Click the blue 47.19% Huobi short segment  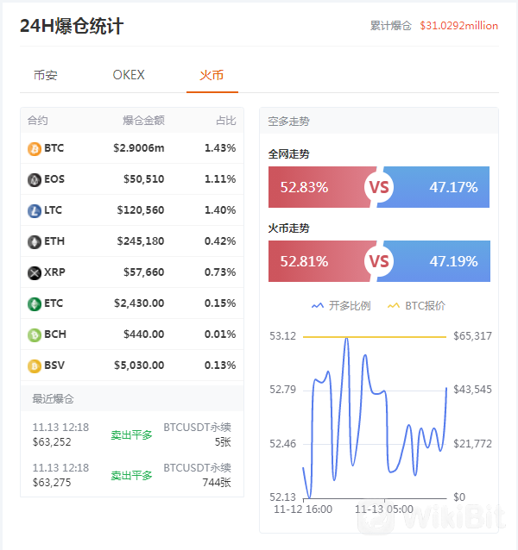tap(439, 261)
